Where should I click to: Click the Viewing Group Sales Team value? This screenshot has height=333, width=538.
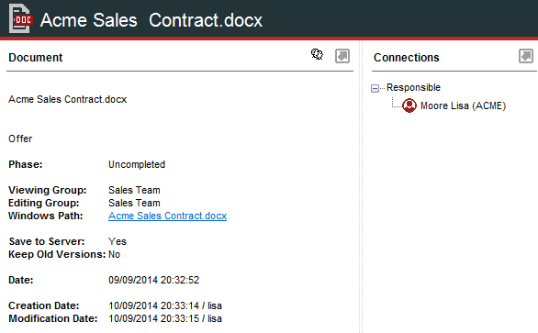pos(134,190)
